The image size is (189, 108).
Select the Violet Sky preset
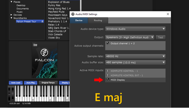tap(54, 38)
